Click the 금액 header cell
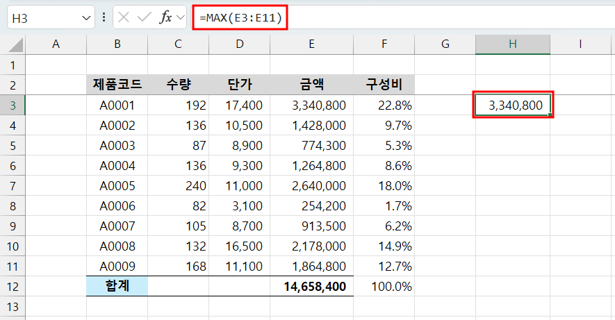This screenshot has width=615, height=320. tap(312, 85)
